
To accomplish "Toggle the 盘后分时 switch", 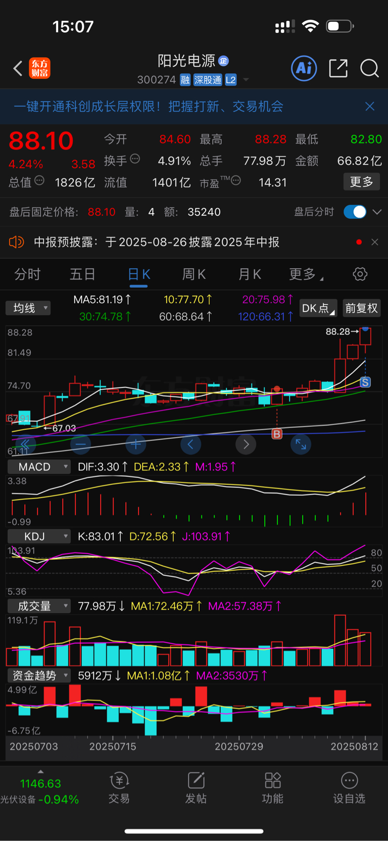I will pos(355,212).
